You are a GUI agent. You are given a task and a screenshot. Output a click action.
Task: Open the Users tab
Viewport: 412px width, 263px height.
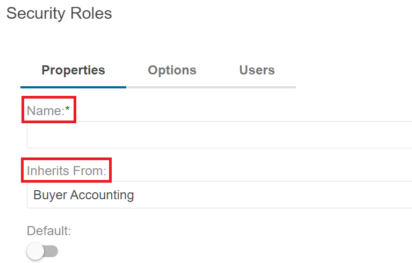257,70
